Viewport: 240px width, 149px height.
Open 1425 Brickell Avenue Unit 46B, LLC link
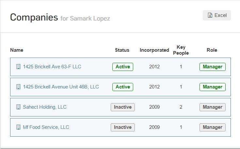pos(61,87)
